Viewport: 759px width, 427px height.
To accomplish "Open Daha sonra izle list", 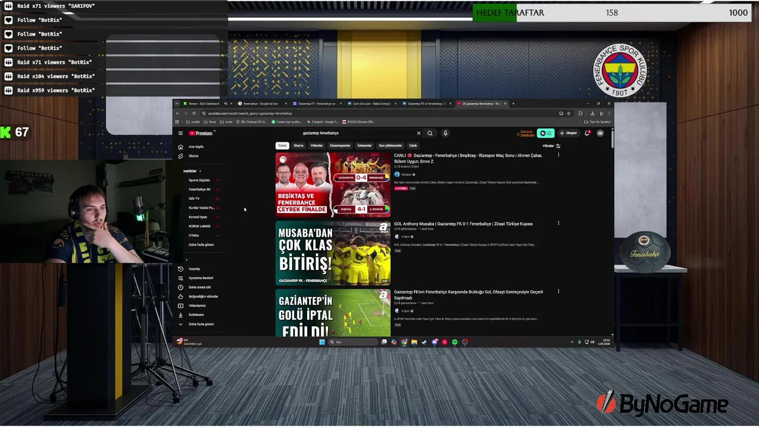I will click(200, 287).
